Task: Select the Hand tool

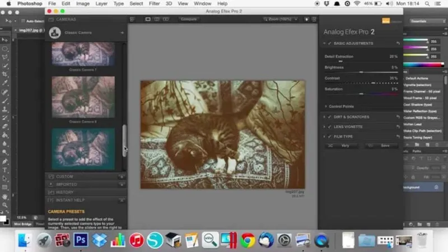Action: tap(5, 197)
